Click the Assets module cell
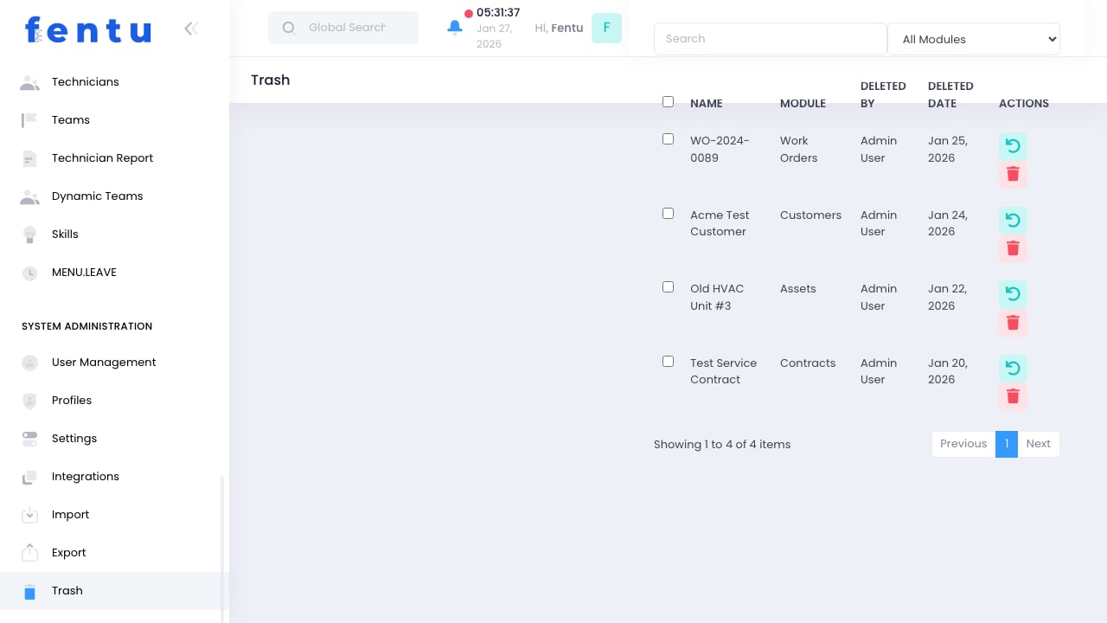The image size is (1107, 623). click(x=797, y=289)
